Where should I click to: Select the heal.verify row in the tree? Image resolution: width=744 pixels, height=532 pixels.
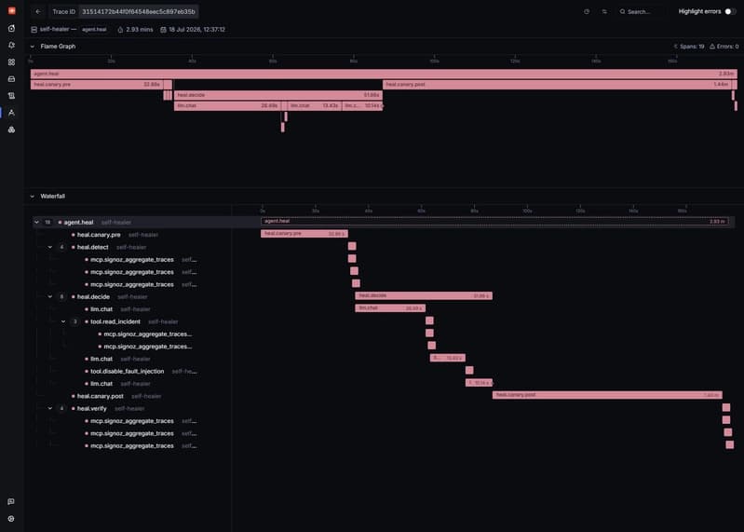point(132,408)
